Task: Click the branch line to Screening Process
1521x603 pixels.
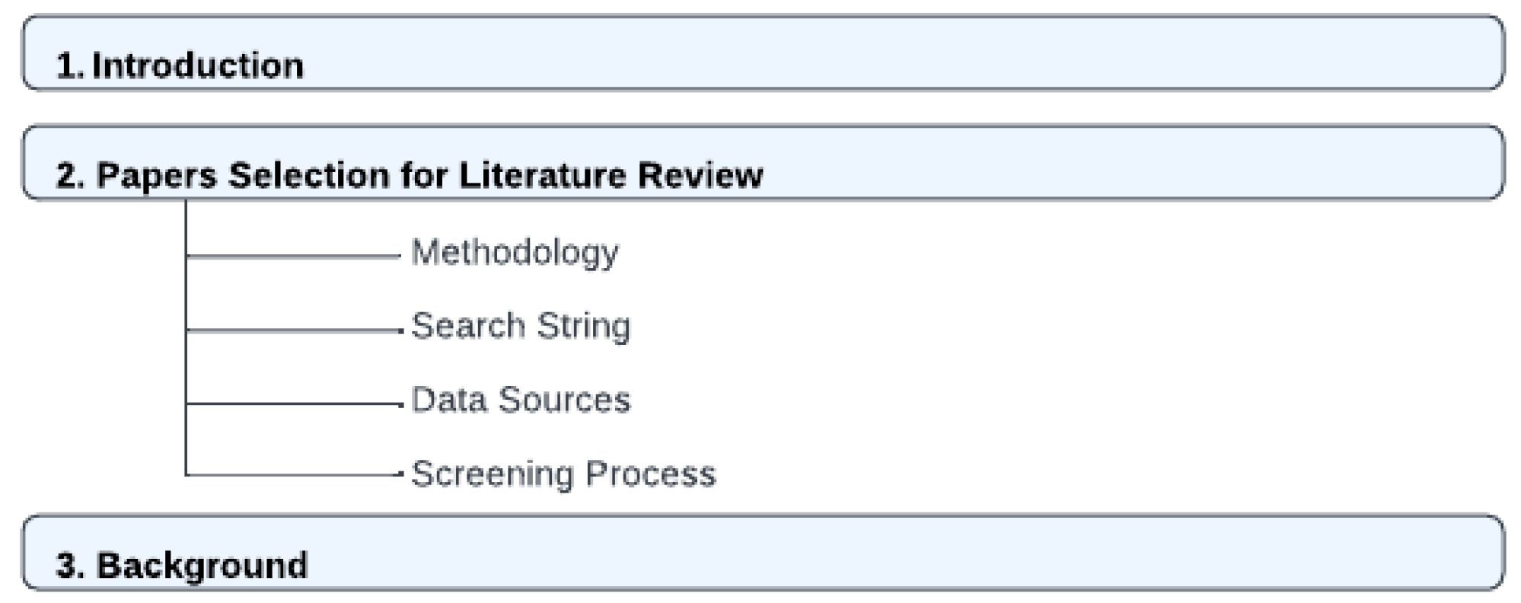Action: (x=293, y=475)
